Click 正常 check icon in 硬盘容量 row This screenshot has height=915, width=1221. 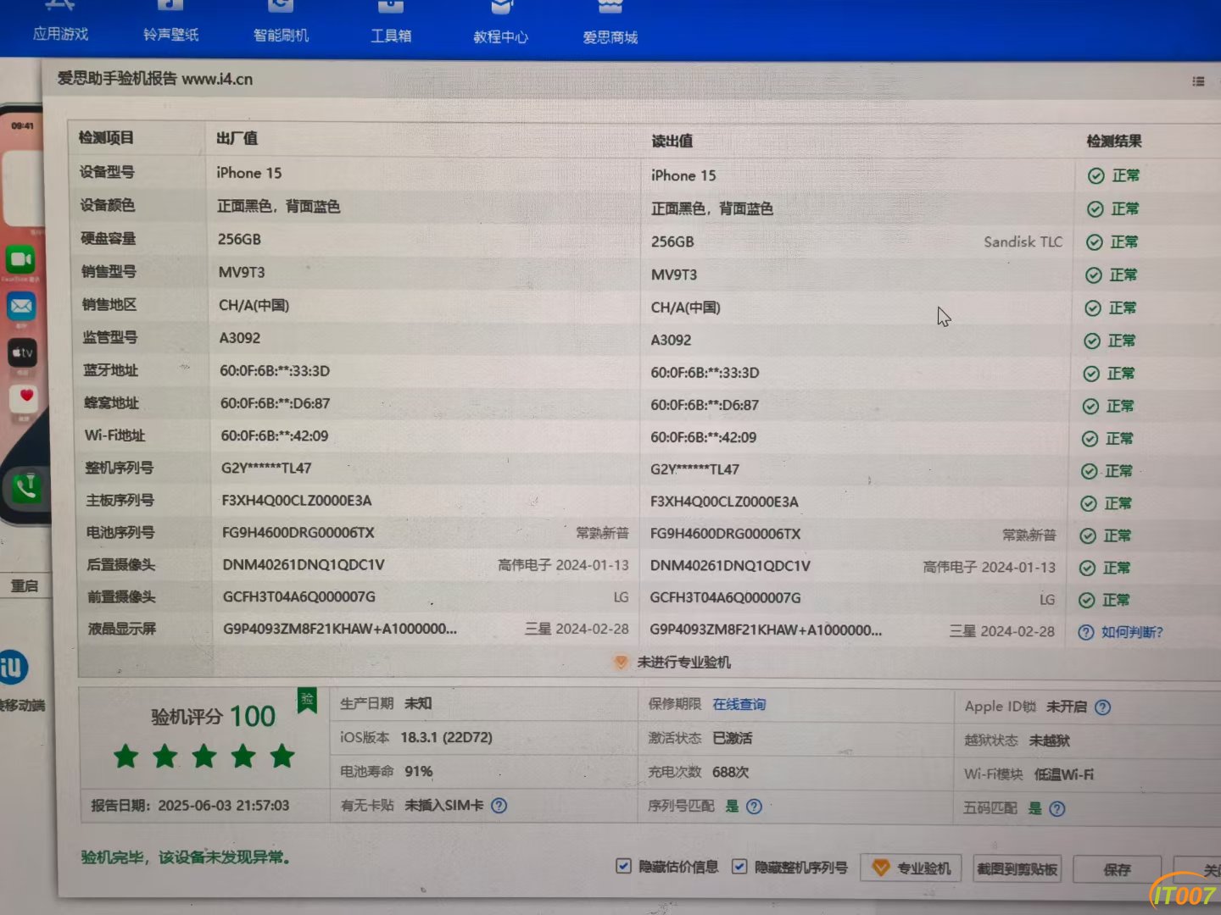(x=1094, y=242)
